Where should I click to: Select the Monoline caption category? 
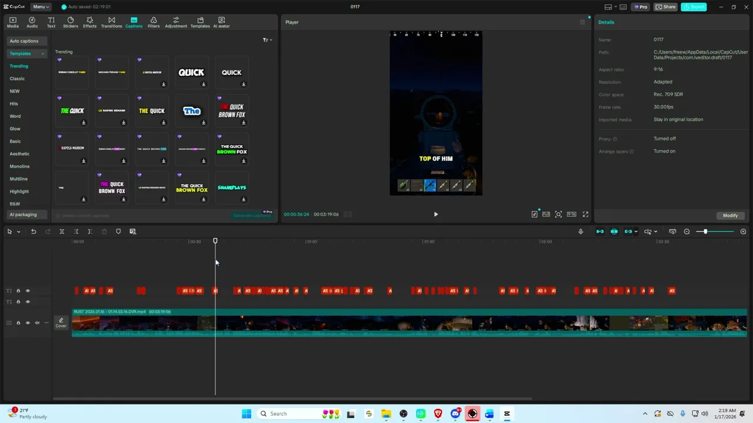(19, 166)
